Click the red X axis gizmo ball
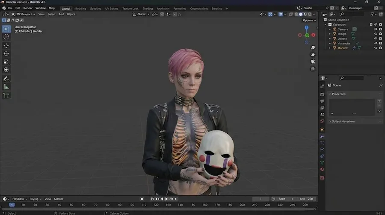The width and height of the screenshot is (385, 215). click(x=313, y=35)
